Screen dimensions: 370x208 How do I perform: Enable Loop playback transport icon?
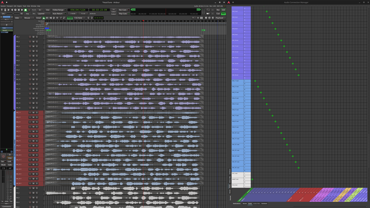click(x=15, y=10)
